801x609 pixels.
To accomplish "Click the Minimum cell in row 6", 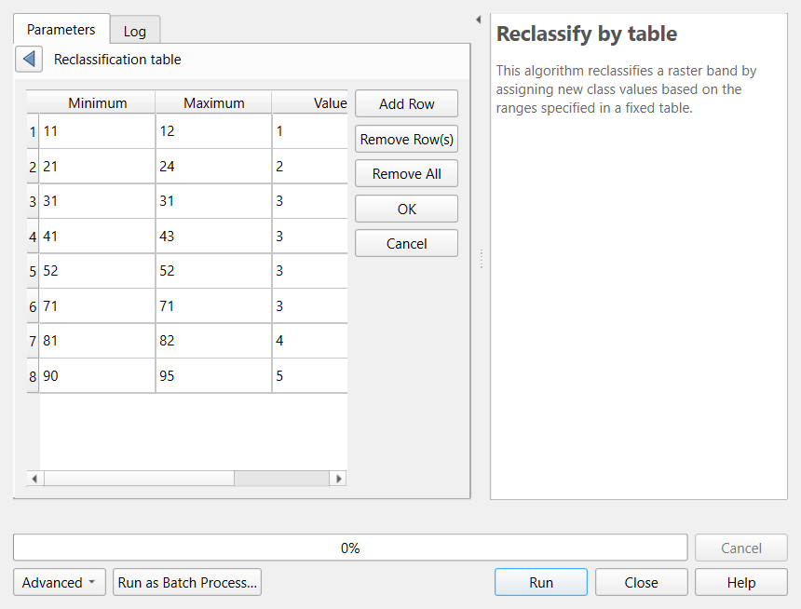I will (97, 306).
